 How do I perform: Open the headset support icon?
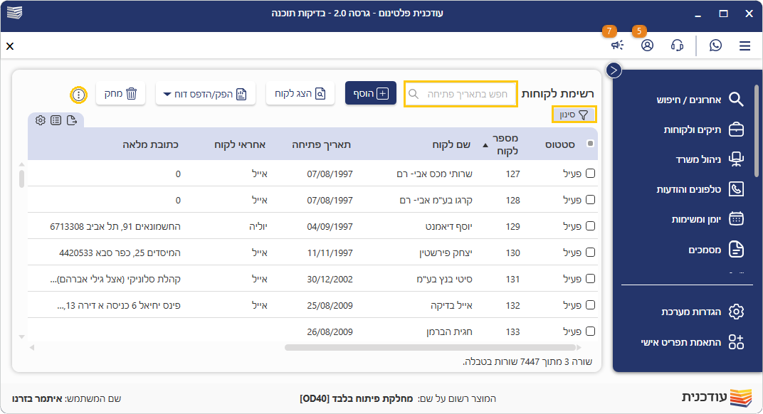677,46
